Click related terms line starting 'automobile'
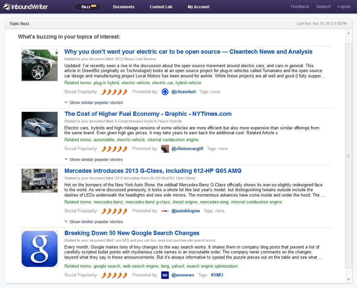357x288 pixels. pos(131,140)
